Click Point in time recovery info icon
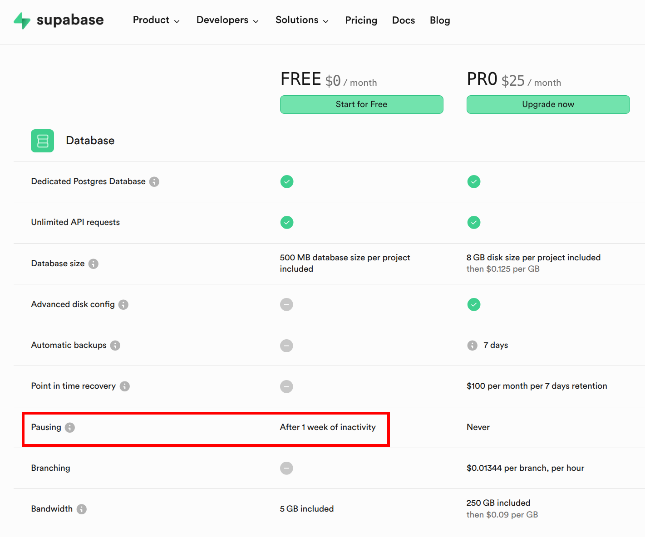The height and width of the screenshot is (537, 645). point(125,386)
